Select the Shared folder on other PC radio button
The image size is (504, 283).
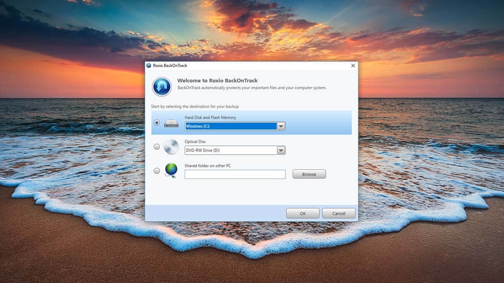pos(156,171)
